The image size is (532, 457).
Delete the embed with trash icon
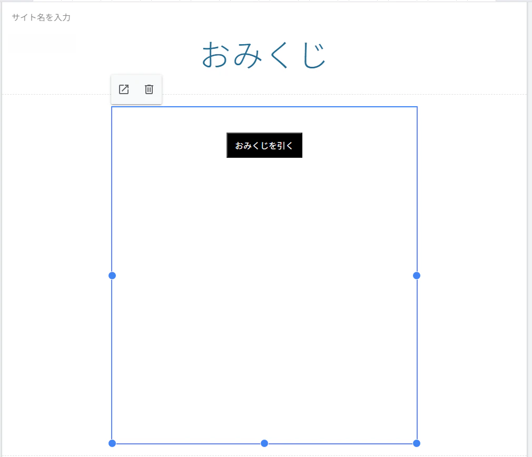[x=149, y=89]
